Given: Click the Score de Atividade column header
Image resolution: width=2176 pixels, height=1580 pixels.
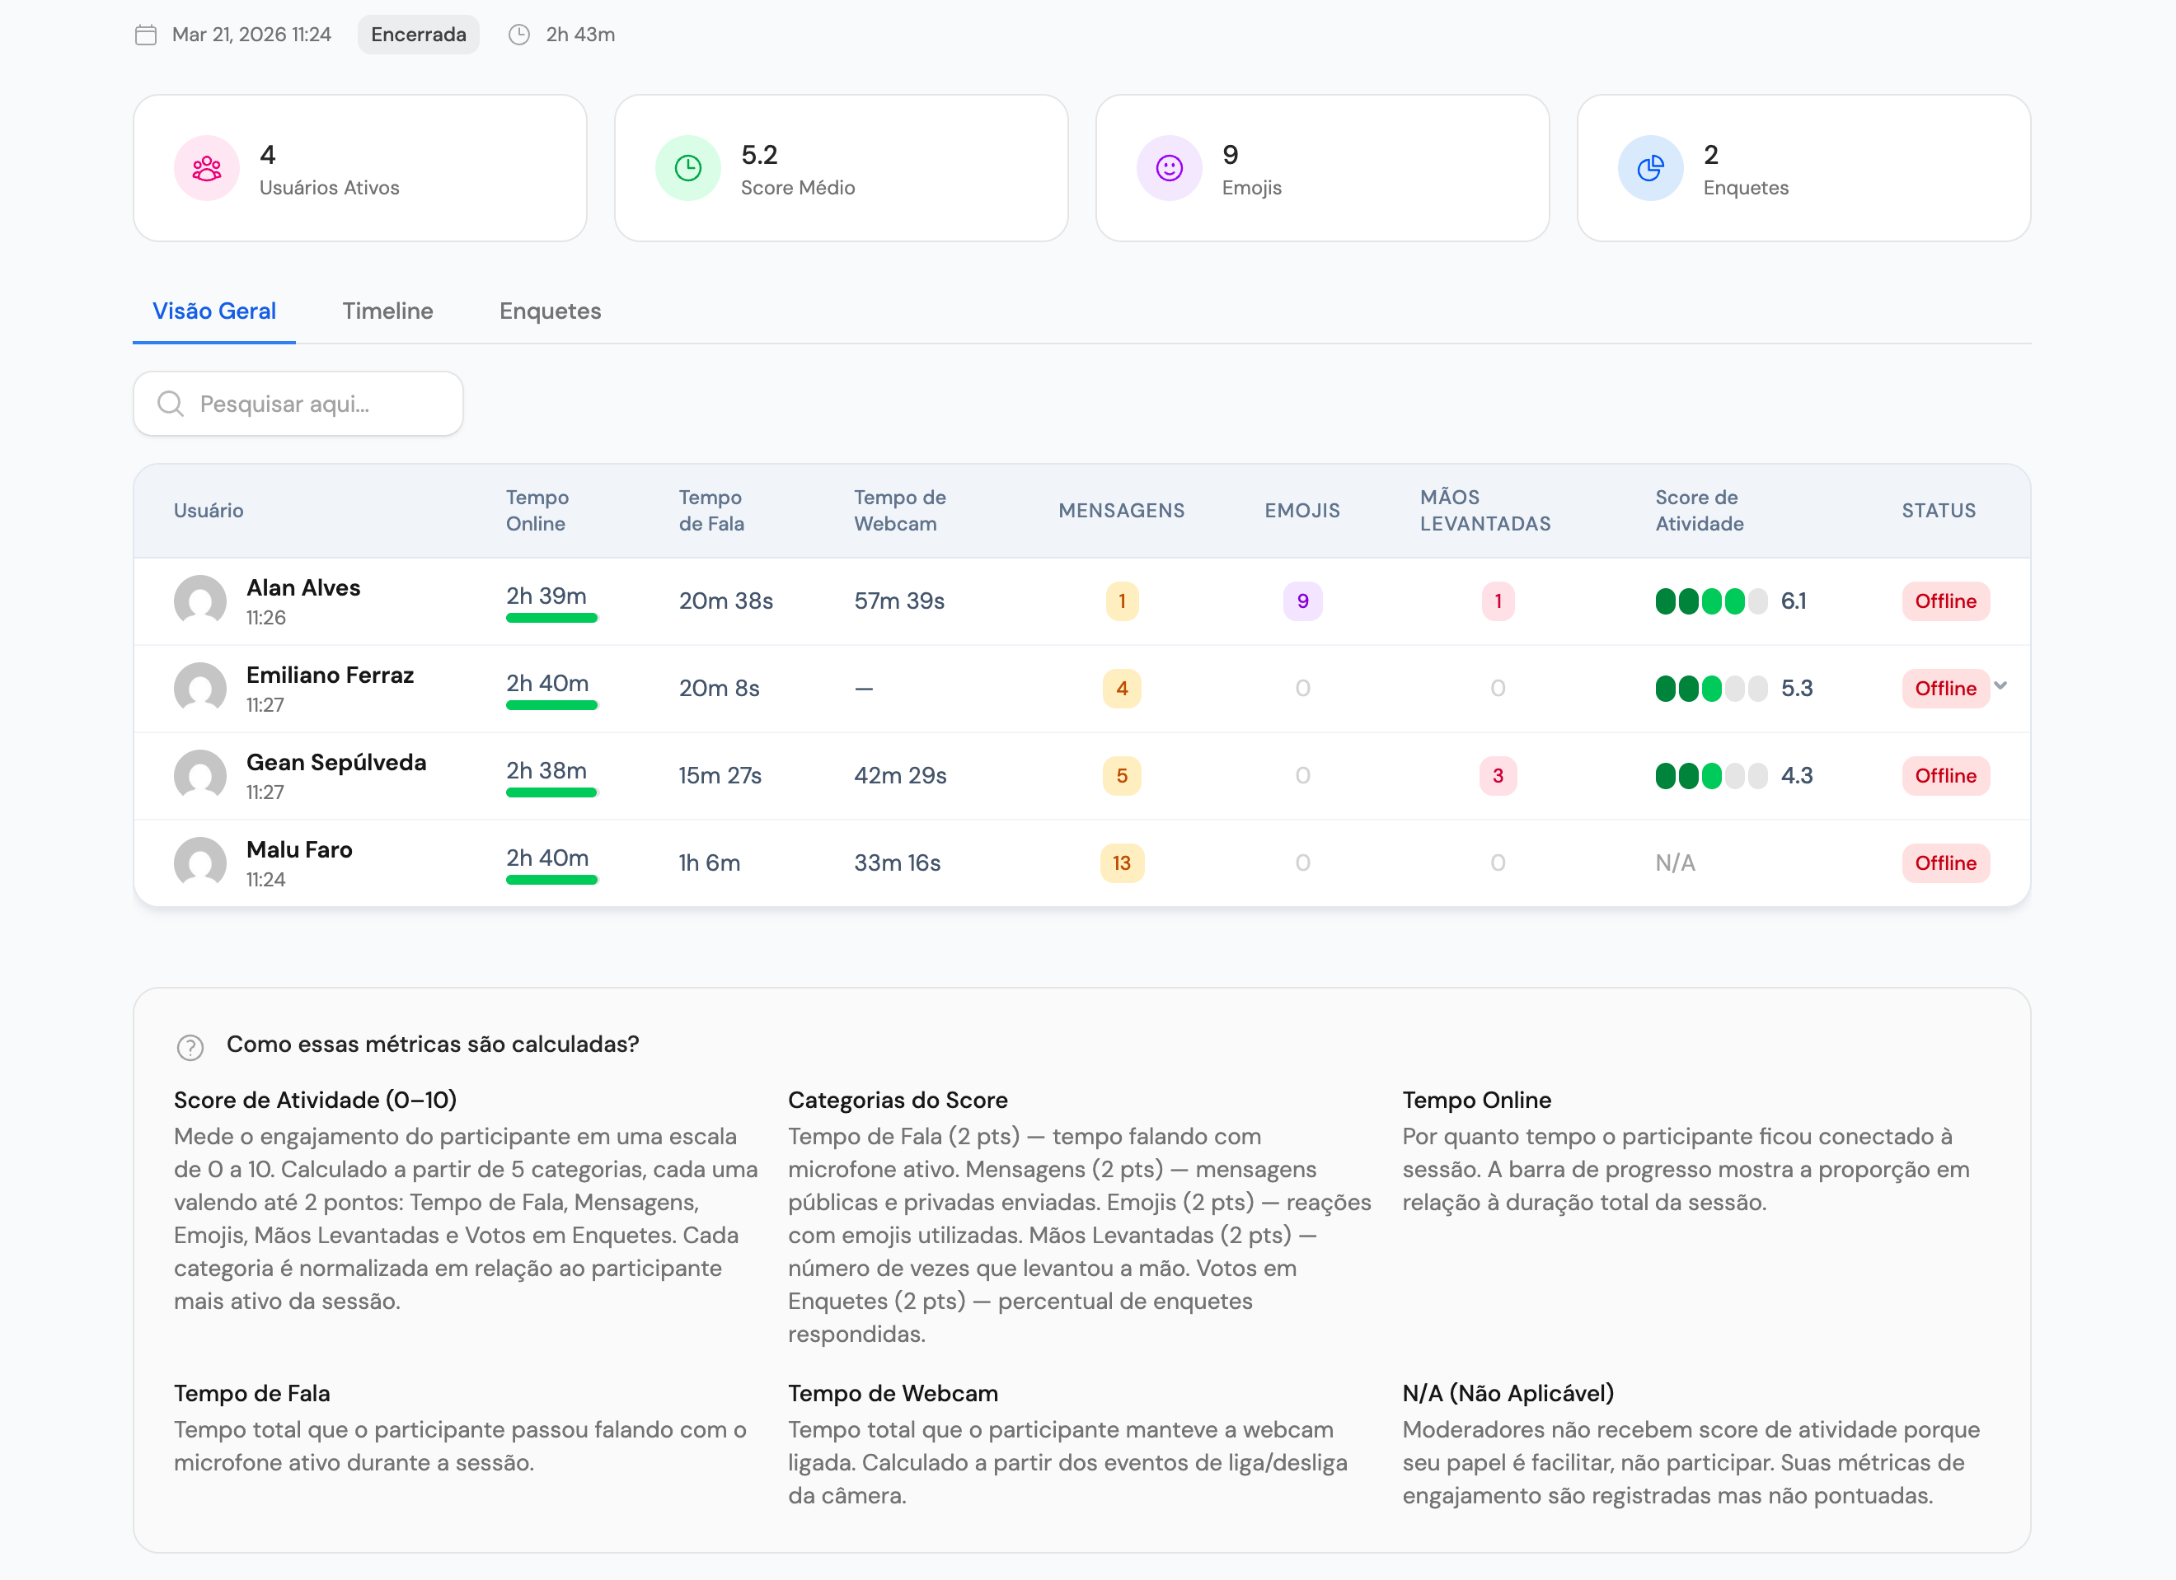Looking at the screenshot, I should [x=1698, y=510].
